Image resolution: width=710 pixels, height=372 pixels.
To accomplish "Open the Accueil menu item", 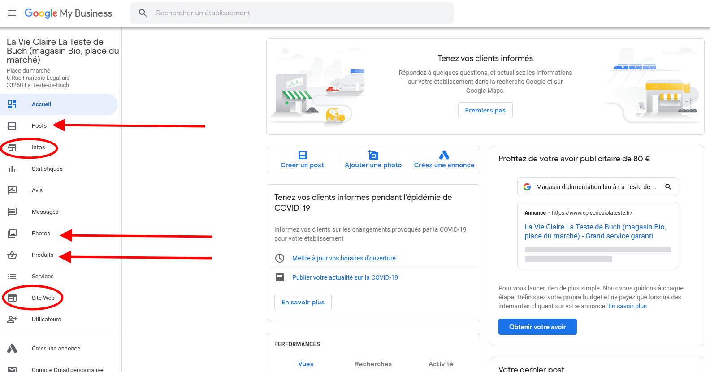I will point(59,104).
